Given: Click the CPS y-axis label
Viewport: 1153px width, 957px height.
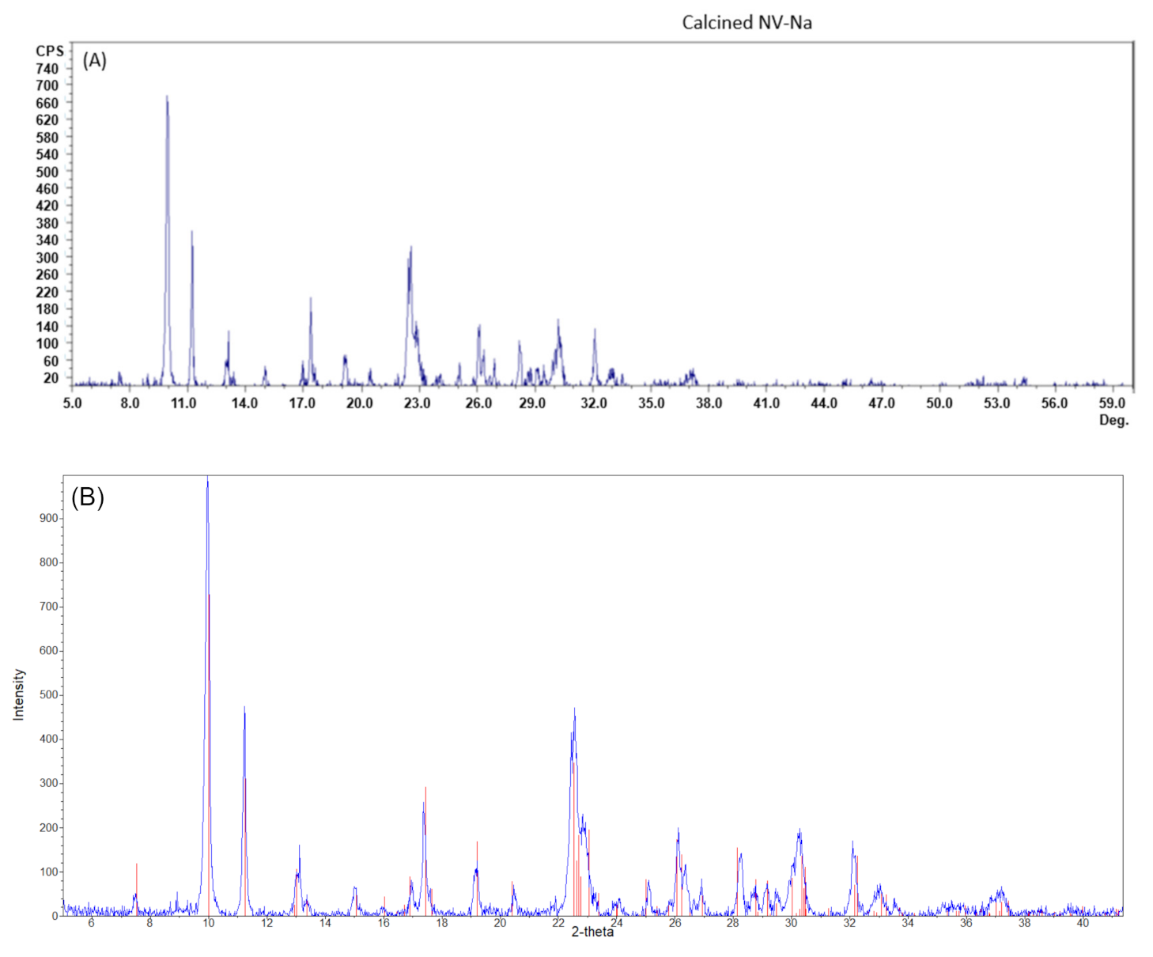Looking at the screenshot, I should pos(49,51).
